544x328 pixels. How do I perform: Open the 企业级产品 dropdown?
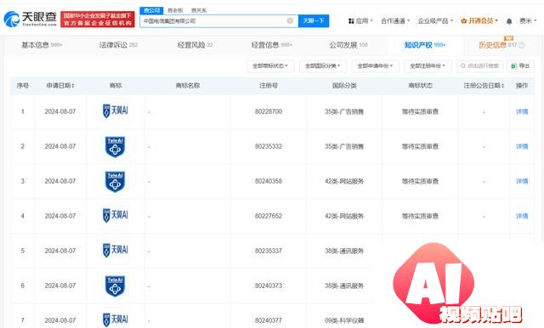coord(435,20)
